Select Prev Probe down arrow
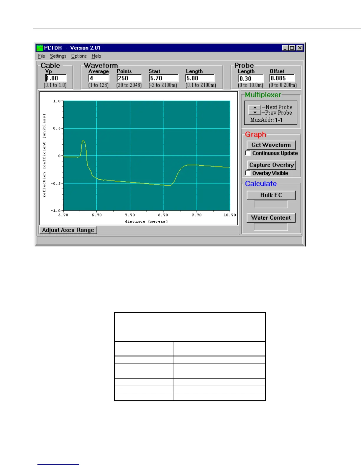The height and width of the screenshot is (467, 361). point(255,112)
